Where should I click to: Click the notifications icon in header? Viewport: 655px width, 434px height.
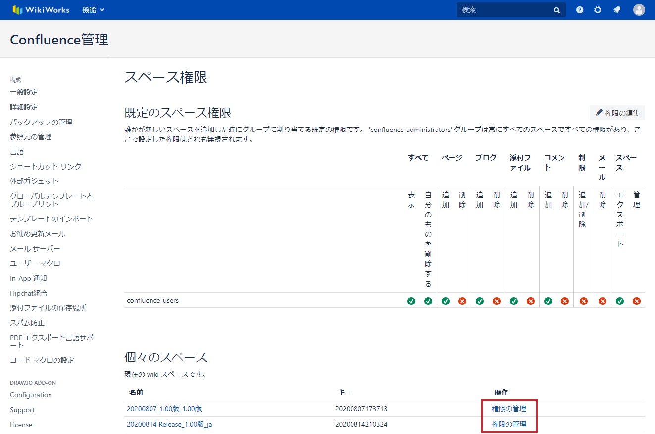coord(617,10)
